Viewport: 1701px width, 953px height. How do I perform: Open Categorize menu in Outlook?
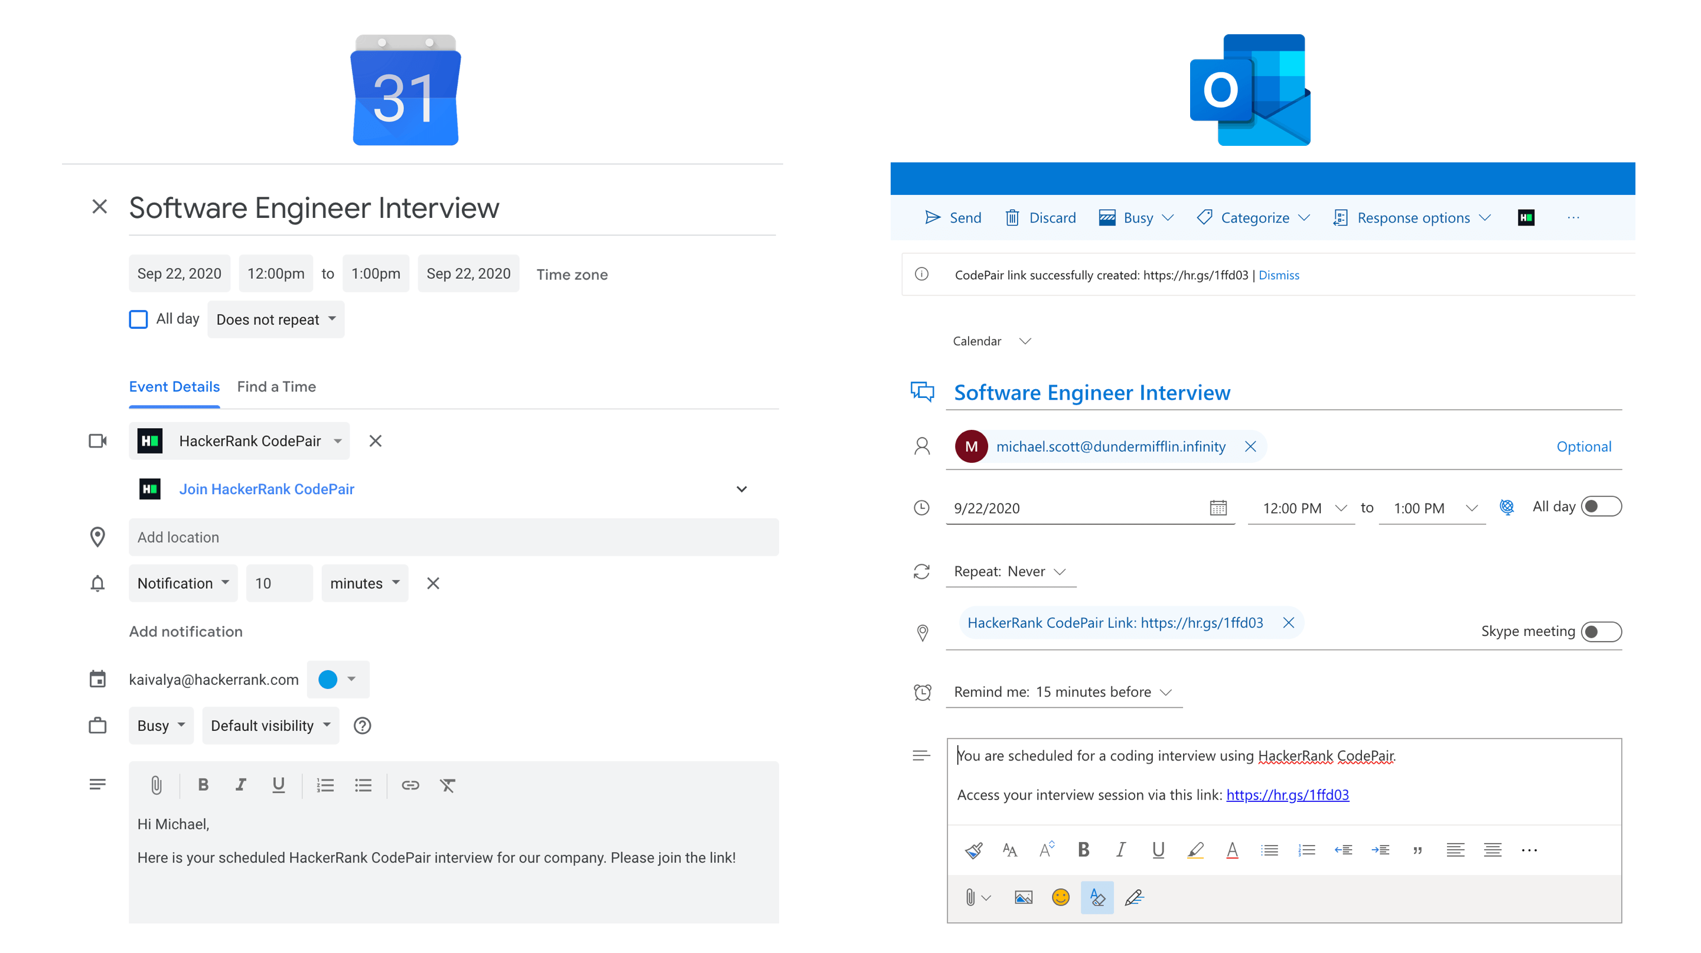[x=1253, y=218]
